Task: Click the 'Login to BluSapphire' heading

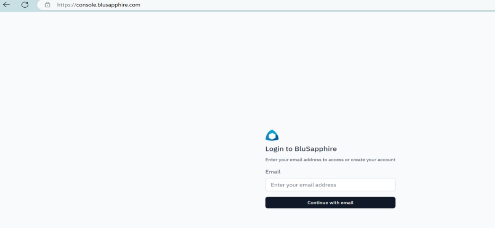Action: coord(301,149)
